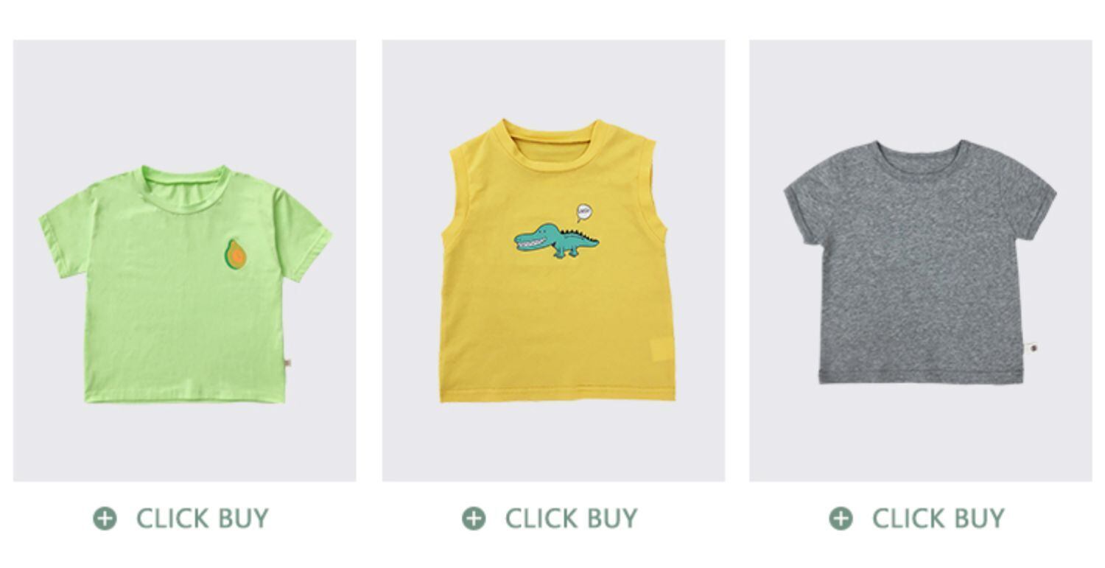Screen dimensions: 1105x568
Task: Open the green avocado t-shirt product image
Action: tap(185, 261)
